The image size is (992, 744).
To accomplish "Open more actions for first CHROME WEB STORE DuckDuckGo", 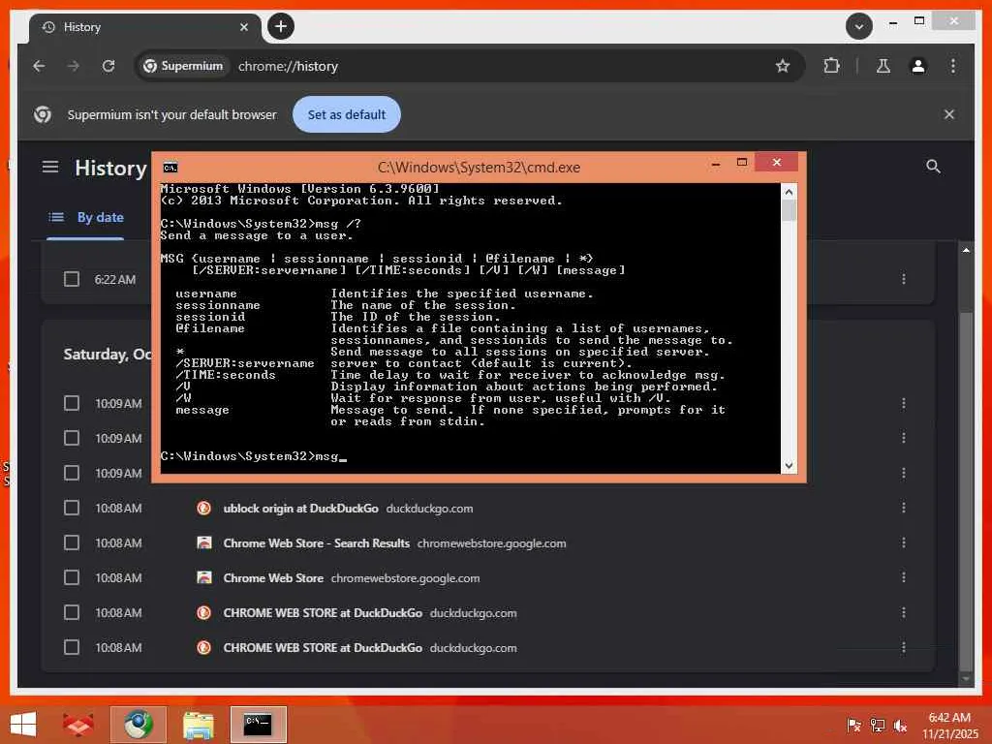I will point(904,612).
